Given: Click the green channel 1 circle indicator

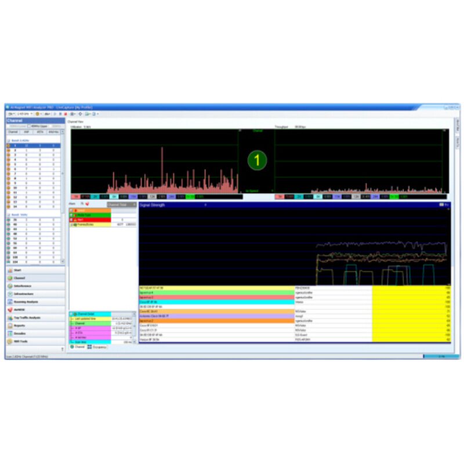Looking at the screenshot, I should (257, 160).
